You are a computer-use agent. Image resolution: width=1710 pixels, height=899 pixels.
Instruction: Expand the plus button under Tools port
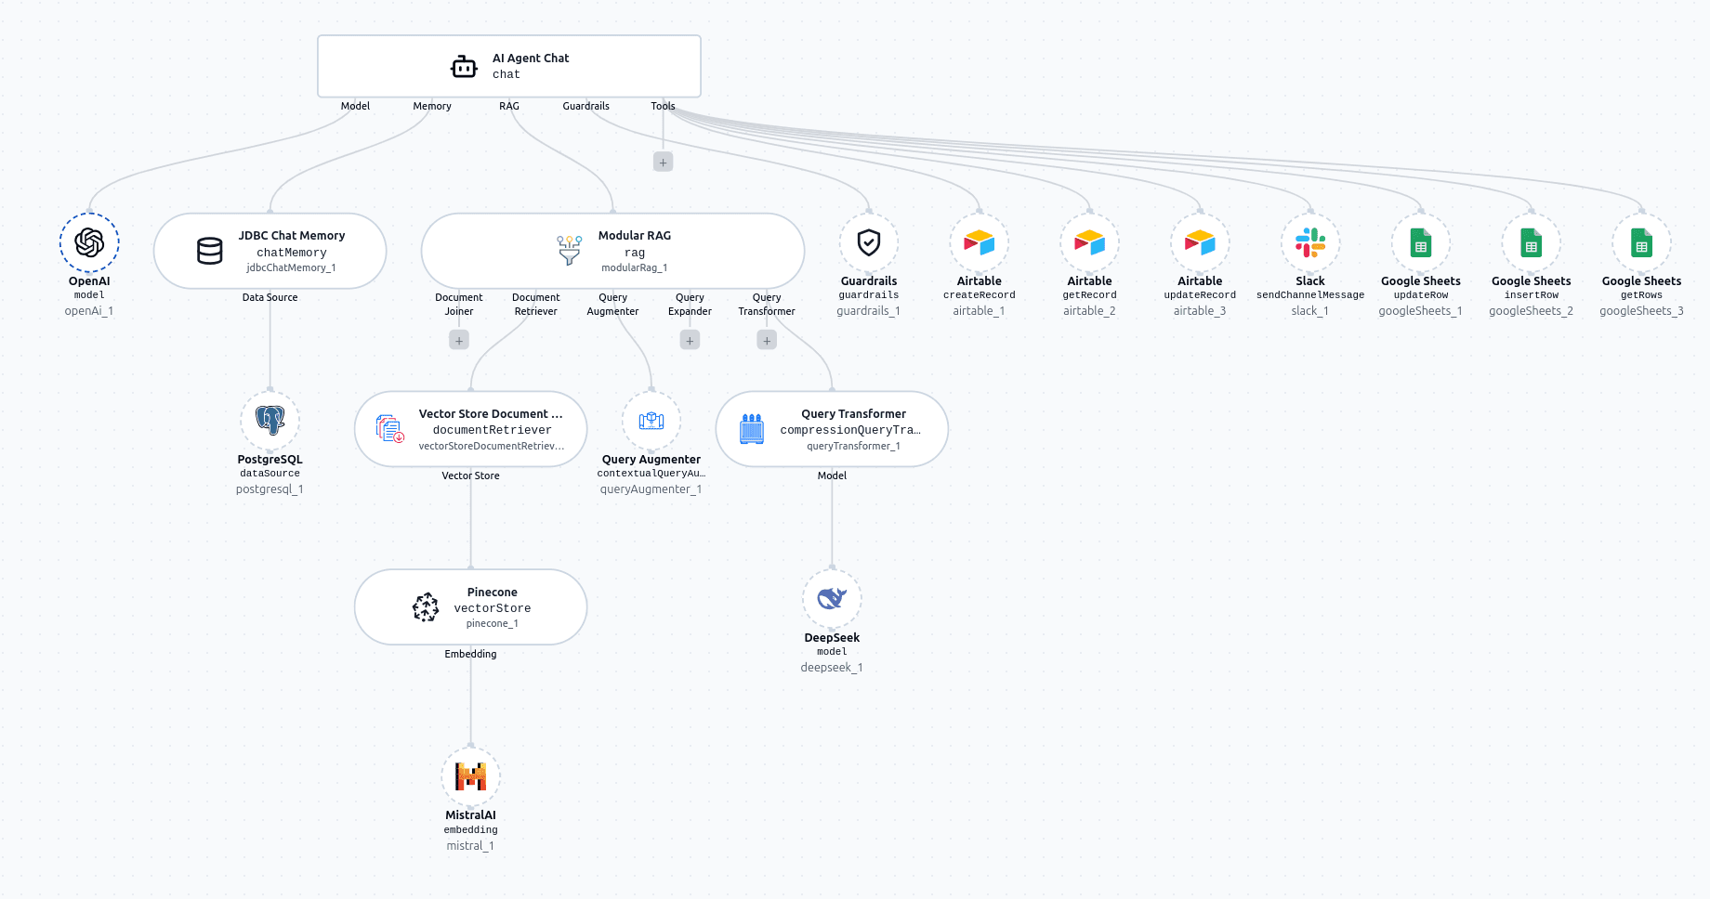[x=663, y=161]
